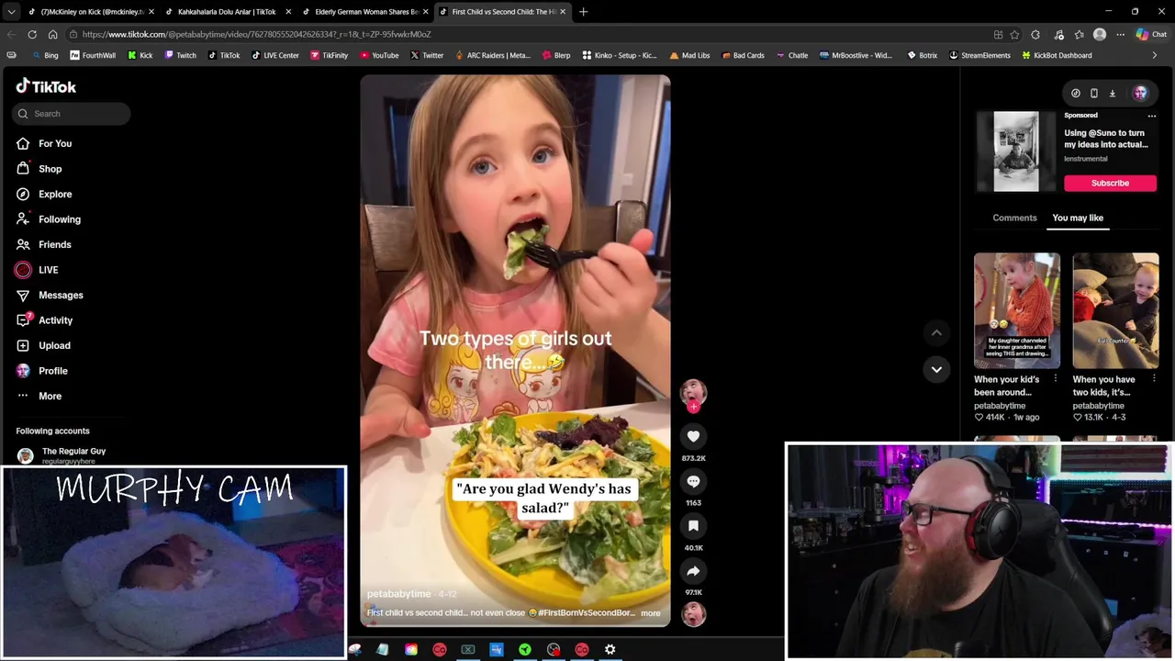Like the video with the heart icon
Screen dimensions: 1175x661
(x=693, y=437)
